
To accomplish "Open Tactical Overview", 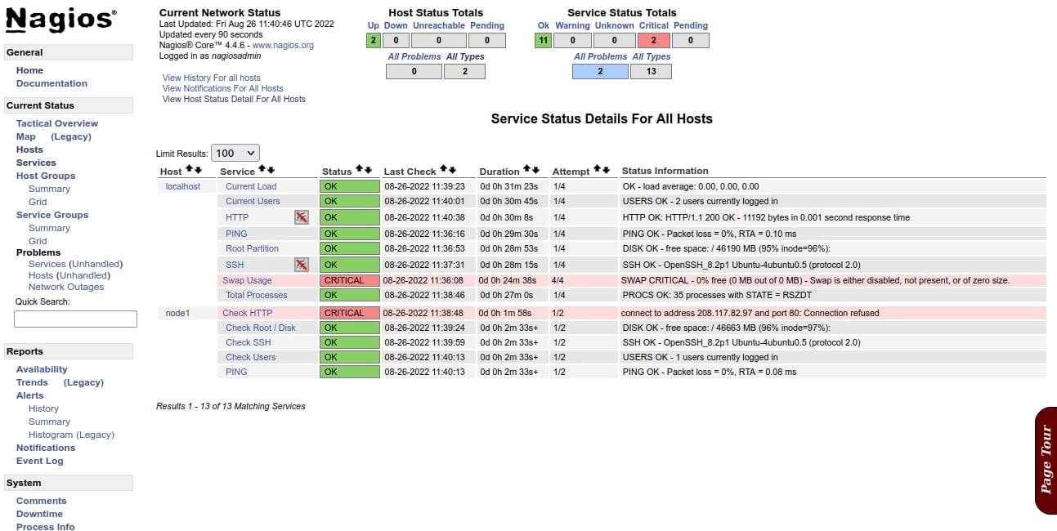I will [x=57, y=123].
